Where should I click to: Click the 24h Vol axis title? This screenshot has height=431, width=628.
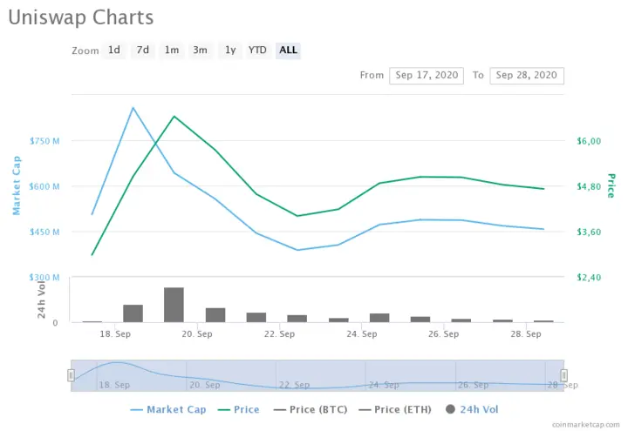coord(42,300)
